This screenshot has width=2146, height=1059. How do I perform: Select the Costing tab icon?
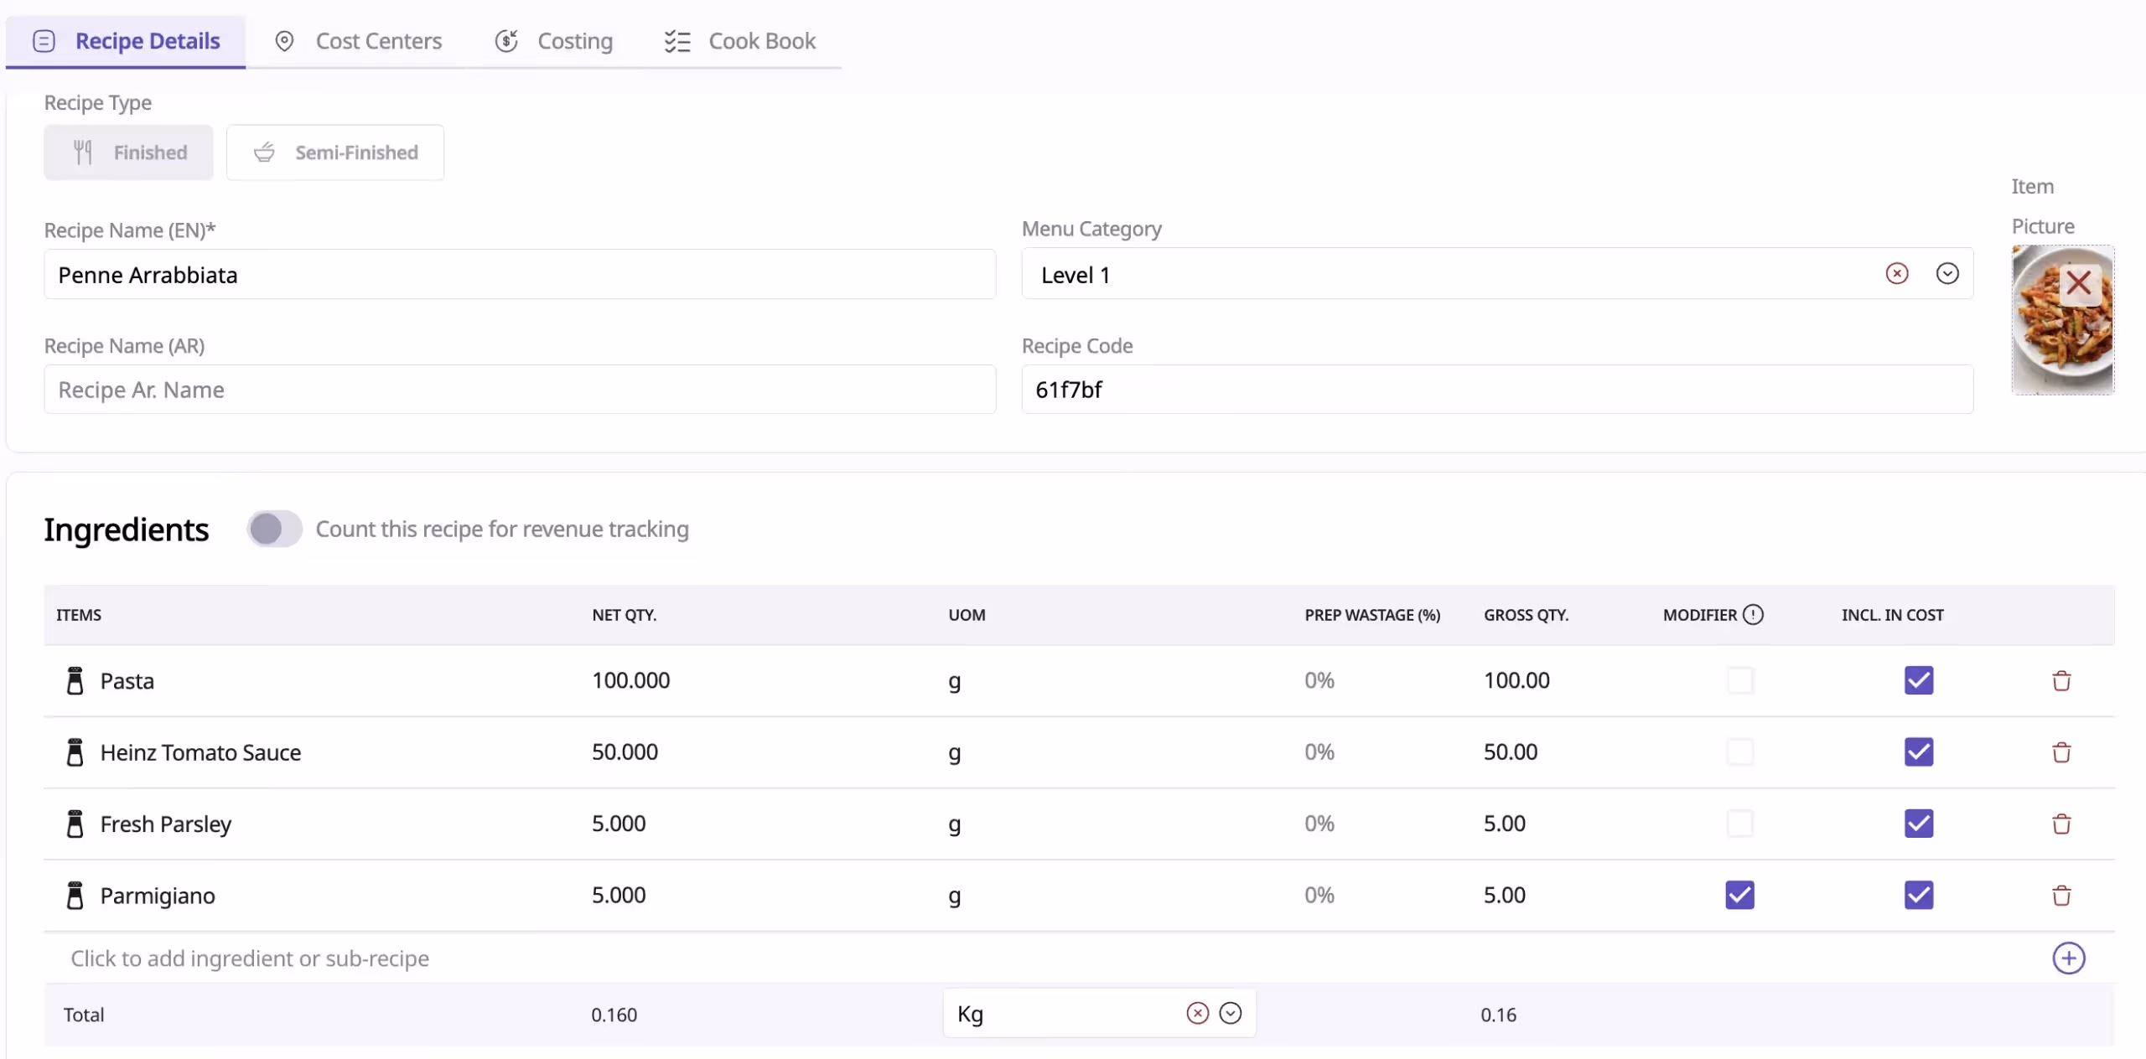tap(507, 40)
